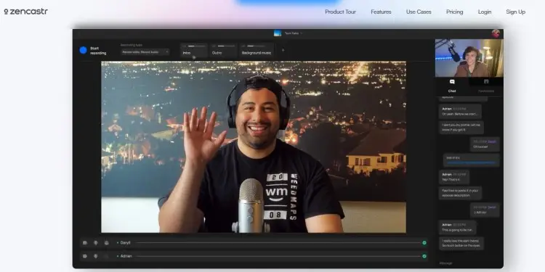Open the Recording type dropdown
Viewport: 545px width, 272px height.
(x=145, y=52)
